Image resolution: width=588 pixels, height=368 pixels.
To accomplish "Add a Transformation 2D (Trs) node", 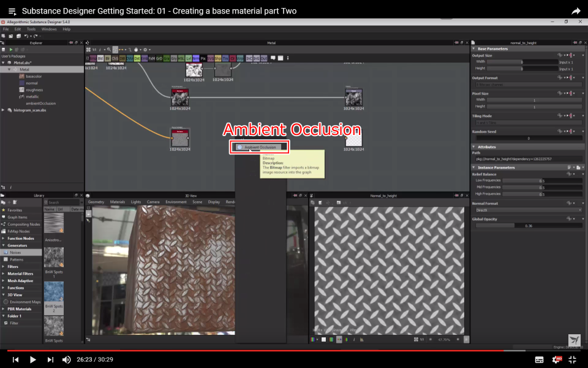I will pos(225,58).
